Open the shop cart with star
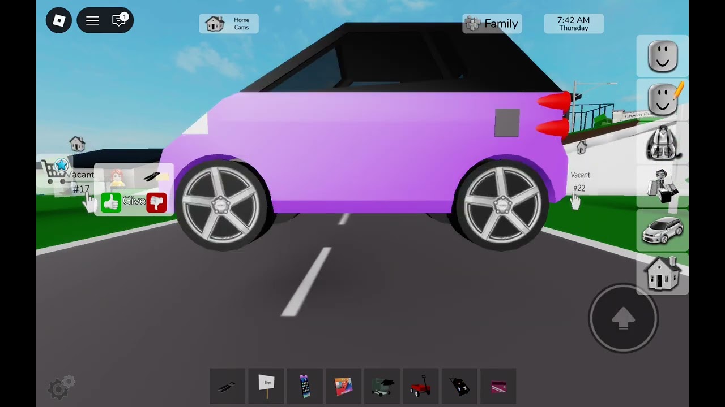Viewport: 725px width, 407px height. coord(55,171)
